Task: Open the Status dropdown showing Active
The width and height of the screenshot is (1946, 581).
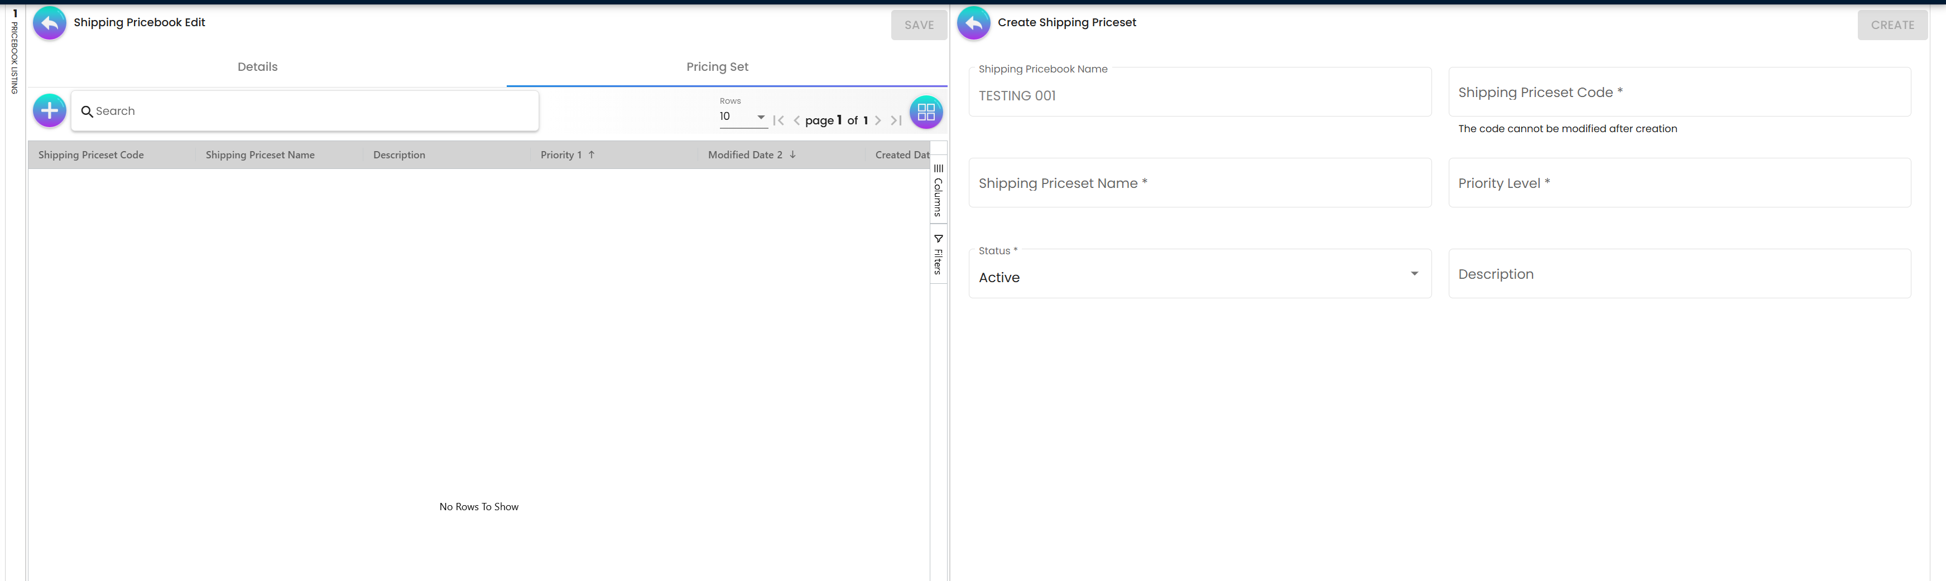Action: (1200, 276)
